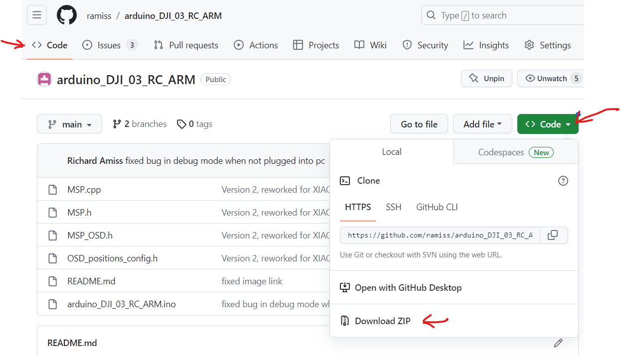620x356 pixels.
Task: Copy the HTTPS clone URL
Action: (554, 235)
